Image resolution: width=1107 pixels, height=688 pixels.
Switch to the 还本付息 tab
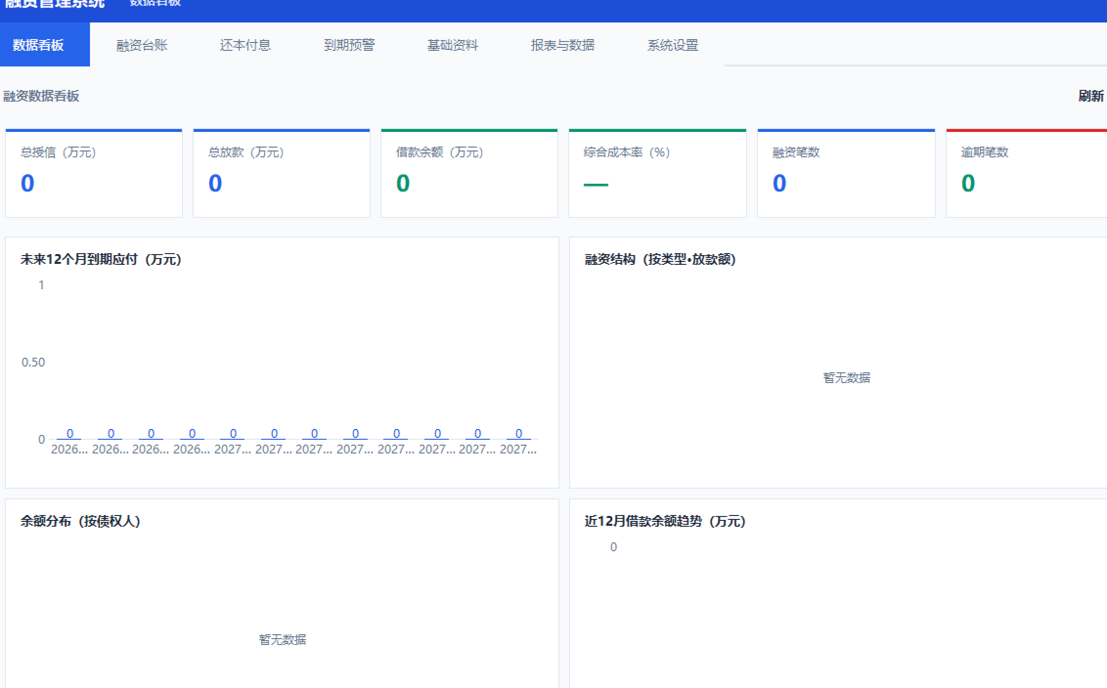(245, 45)
